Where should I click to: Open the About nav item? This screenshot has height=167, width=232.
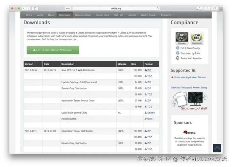[x=40, y=15]
